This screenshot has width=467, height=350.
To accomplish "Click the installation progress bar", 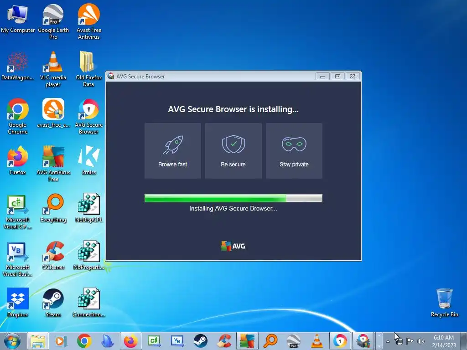I will pyautogui.click(x=233, y=198).
